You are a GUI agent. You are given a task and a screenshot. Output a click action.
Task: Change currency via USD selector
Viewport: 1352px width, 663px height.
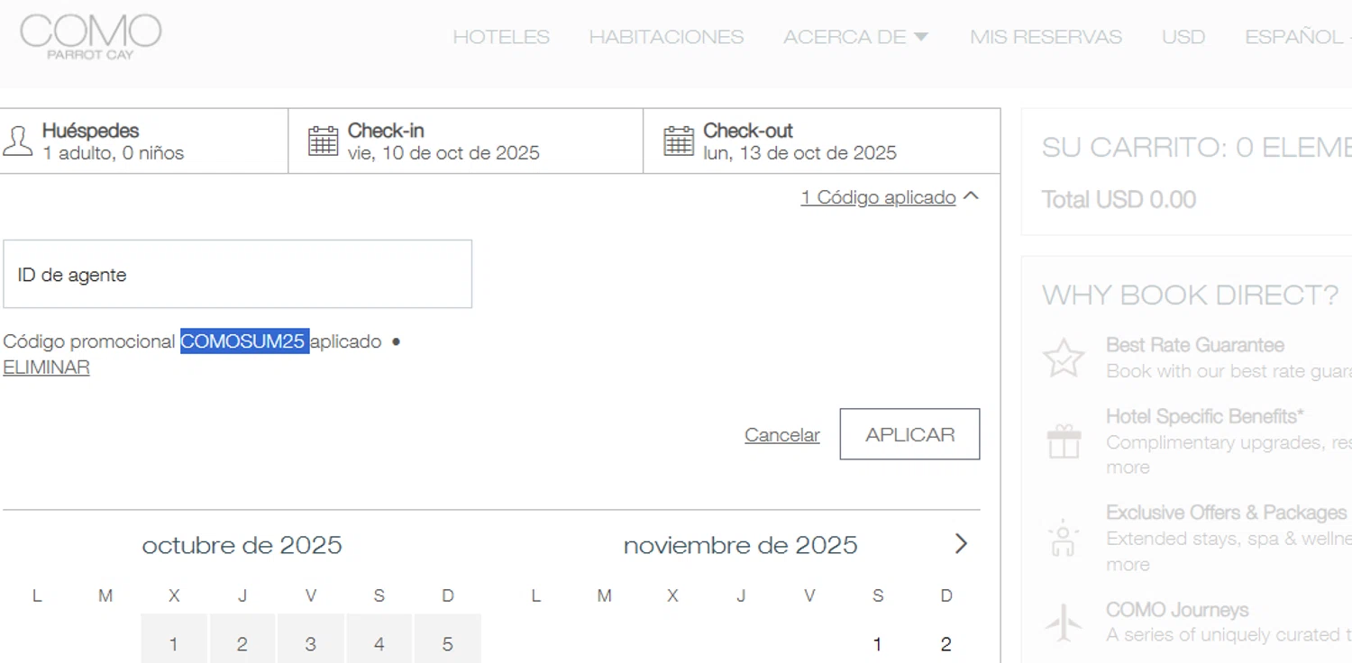[x=1183, y=37]
